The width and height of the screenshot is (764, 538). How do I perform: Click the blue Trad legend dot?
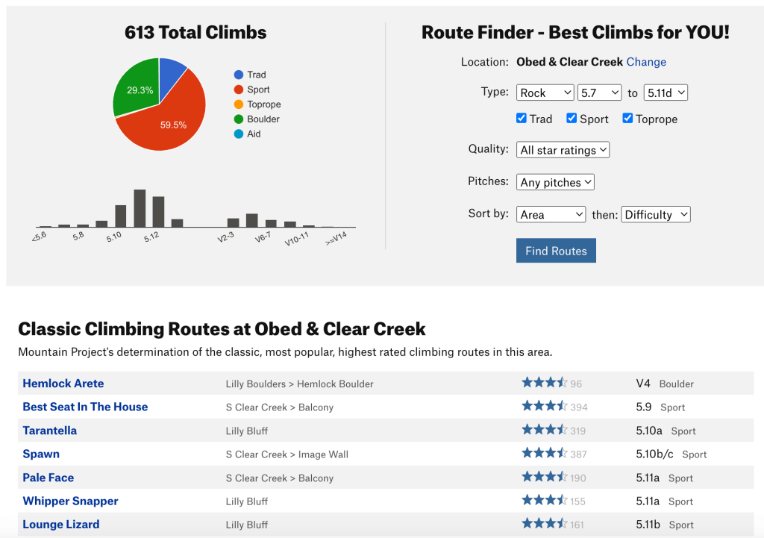[239, 75]
